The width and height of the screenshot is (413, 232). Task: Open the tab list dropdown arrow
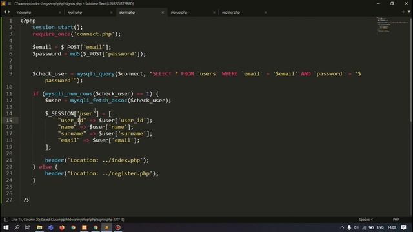click(x=409, y=12)
